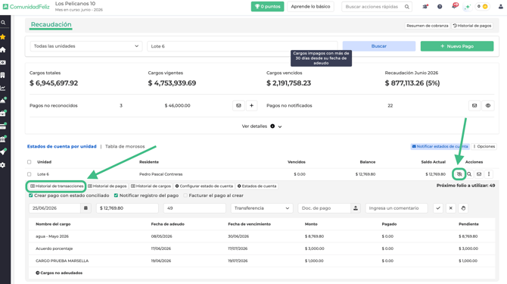
Task: Open the service bell sidebar icon
Action: [3, 101]
